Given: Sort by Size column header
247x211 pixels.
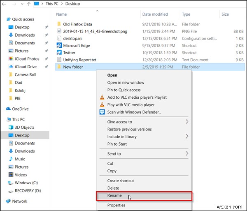Looking at the screenshot, I should (x=225, y=14).
